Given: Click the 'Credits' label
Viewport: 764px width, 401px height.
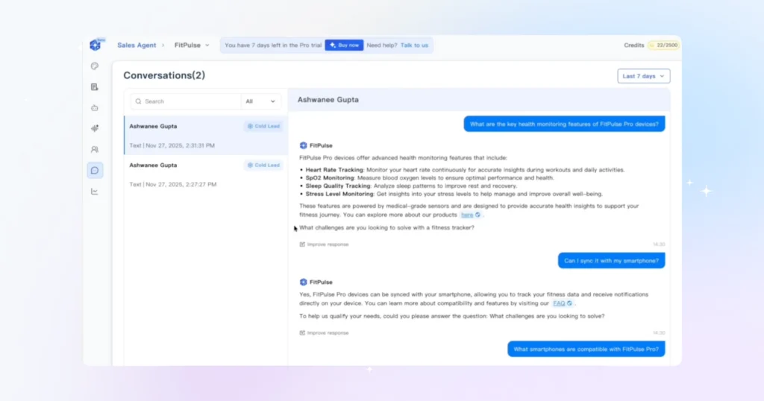Looking at the screenshot, I should click(x=634, y=45).
